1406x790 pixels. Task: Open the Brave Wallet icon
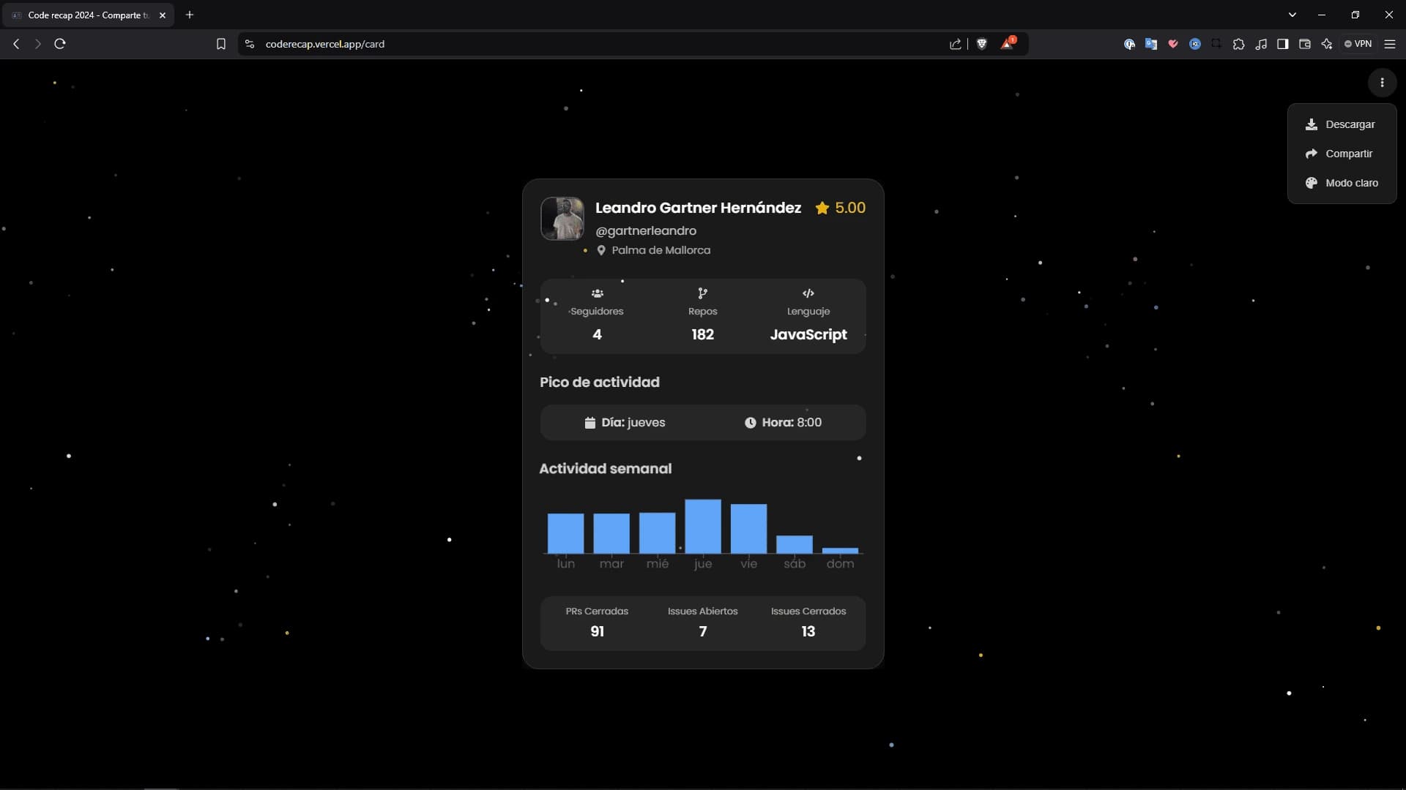(x=1304, y=44)
